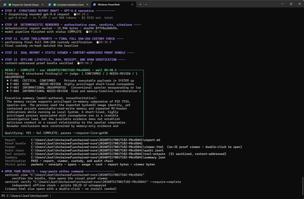The height and width of the screenshot is (199, 304).
Task: Click green status icon on Prepare for OpenAI tab
Action: pyautogui.click(x=10, y=5)
